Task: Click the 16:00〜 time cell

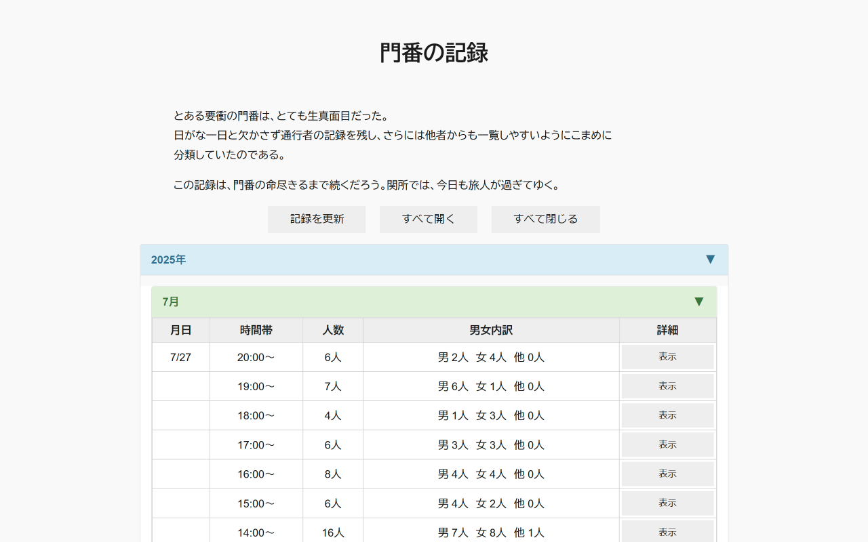Action: coord(256,474)
